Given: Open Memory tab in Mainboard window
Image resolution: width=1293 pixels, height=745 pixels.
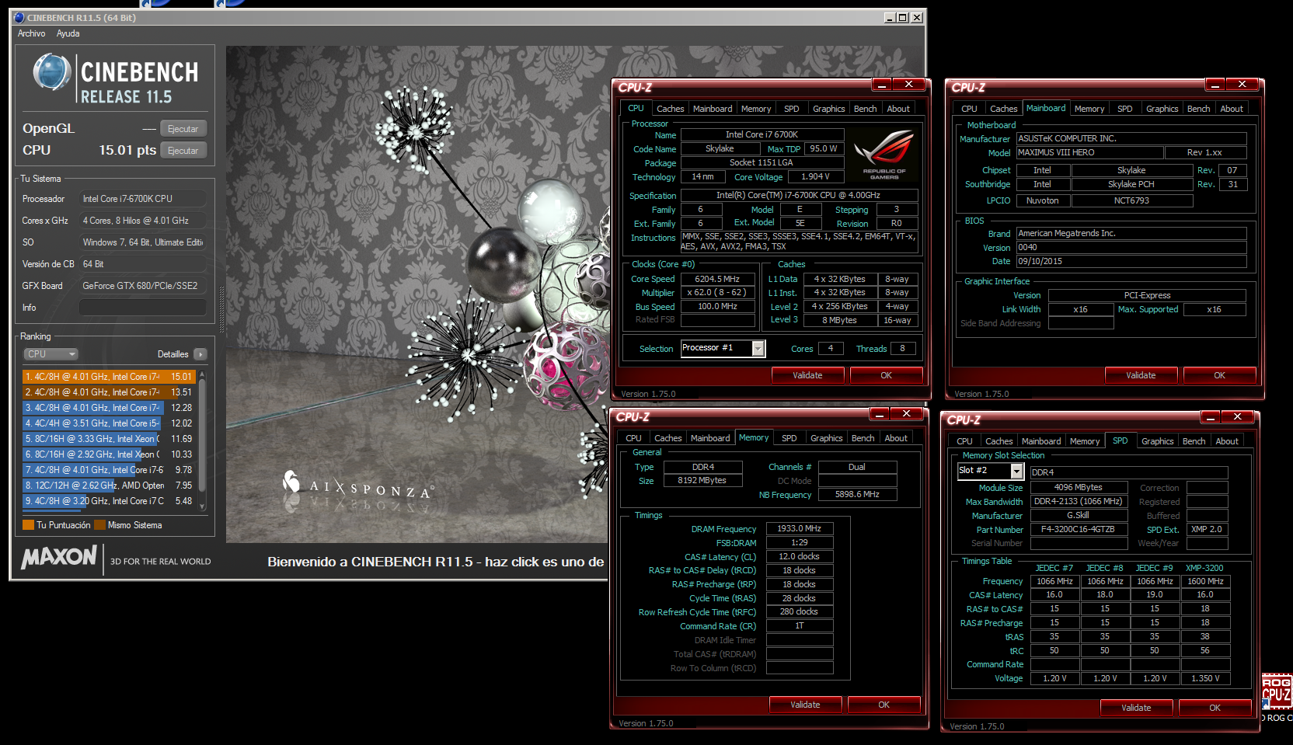Looking at the screenshot, I should coord(1089,109).
